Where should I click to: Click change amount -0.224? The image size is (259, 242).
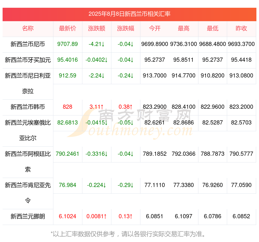pyautogui.click(x=96, y=185)
